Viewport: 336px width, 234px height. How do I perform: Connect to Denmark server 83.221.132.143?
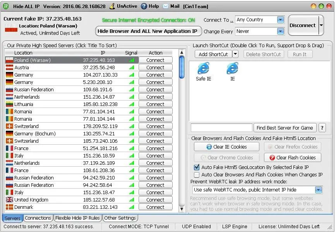pyautogui.click(x=155, y=207)
